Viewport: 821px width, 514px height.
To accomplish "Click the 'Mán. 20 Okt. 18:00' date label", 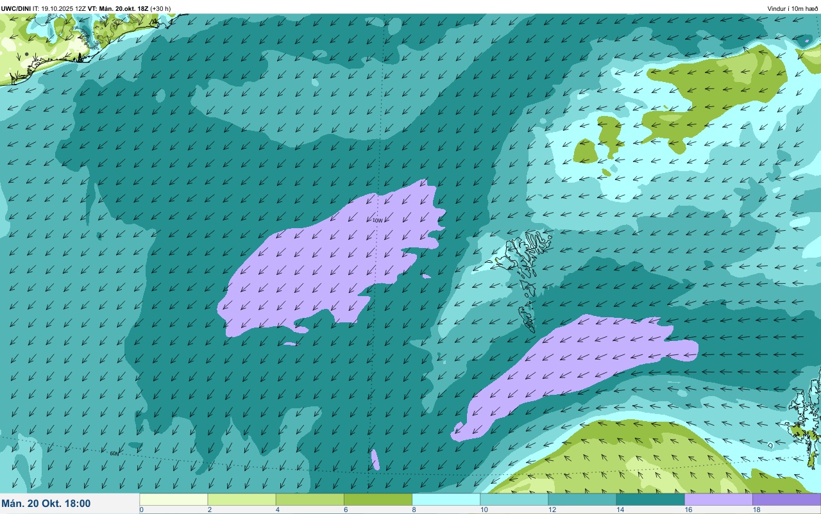I will tap(46, 504).
